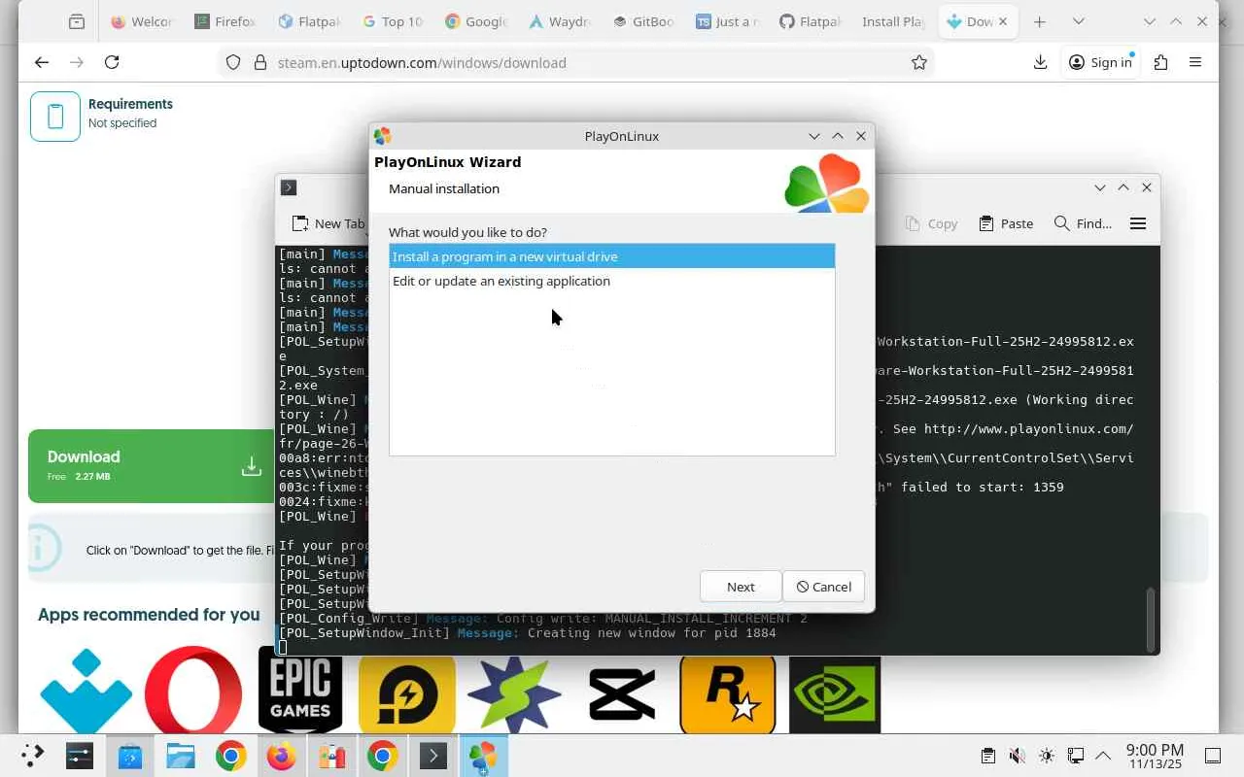This screenshot has width=1244, height=777.
Task: Open the Firefox downloads panel
Action: click(1040, 62)
